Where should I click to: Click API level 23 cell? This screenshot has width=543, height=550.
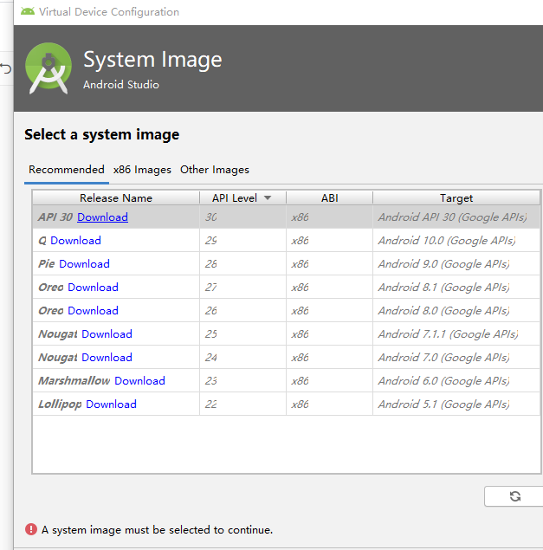pos(242,381)
